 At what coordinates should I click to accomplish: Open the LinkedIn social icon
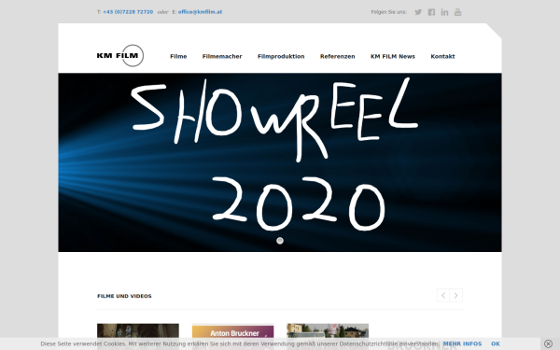[x=444, y=12]
